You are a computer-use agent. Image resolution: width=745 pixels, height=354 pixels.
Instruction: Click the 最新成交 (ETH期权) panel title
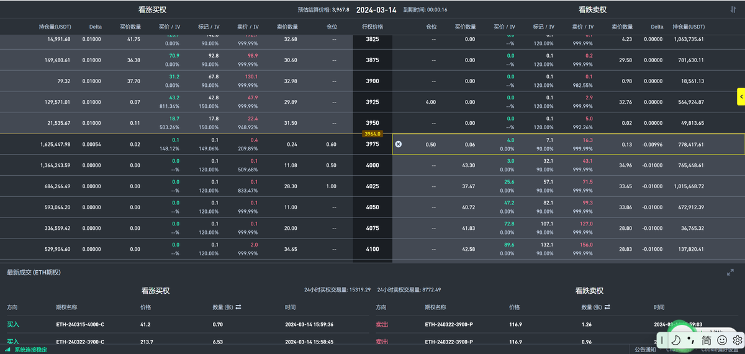point(34,272)
